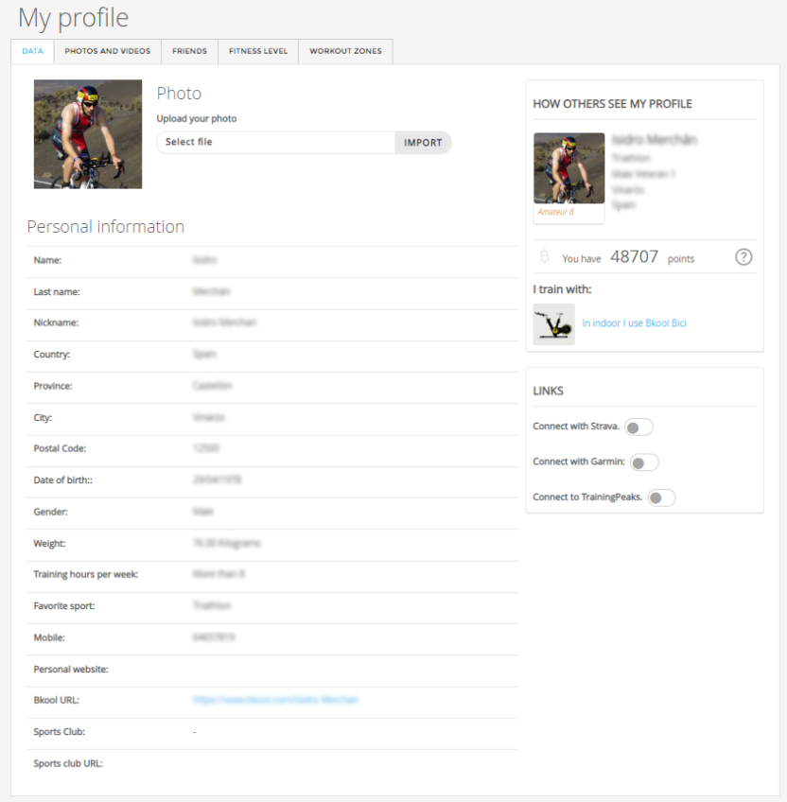Switch to Photos and Videos tab
Viewport: 787px width, 802px height.
[x=108, y=51]
